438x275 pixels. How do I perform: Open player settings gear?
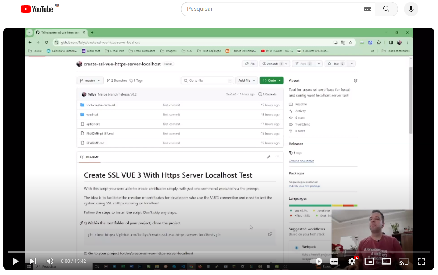coord(352,261)
